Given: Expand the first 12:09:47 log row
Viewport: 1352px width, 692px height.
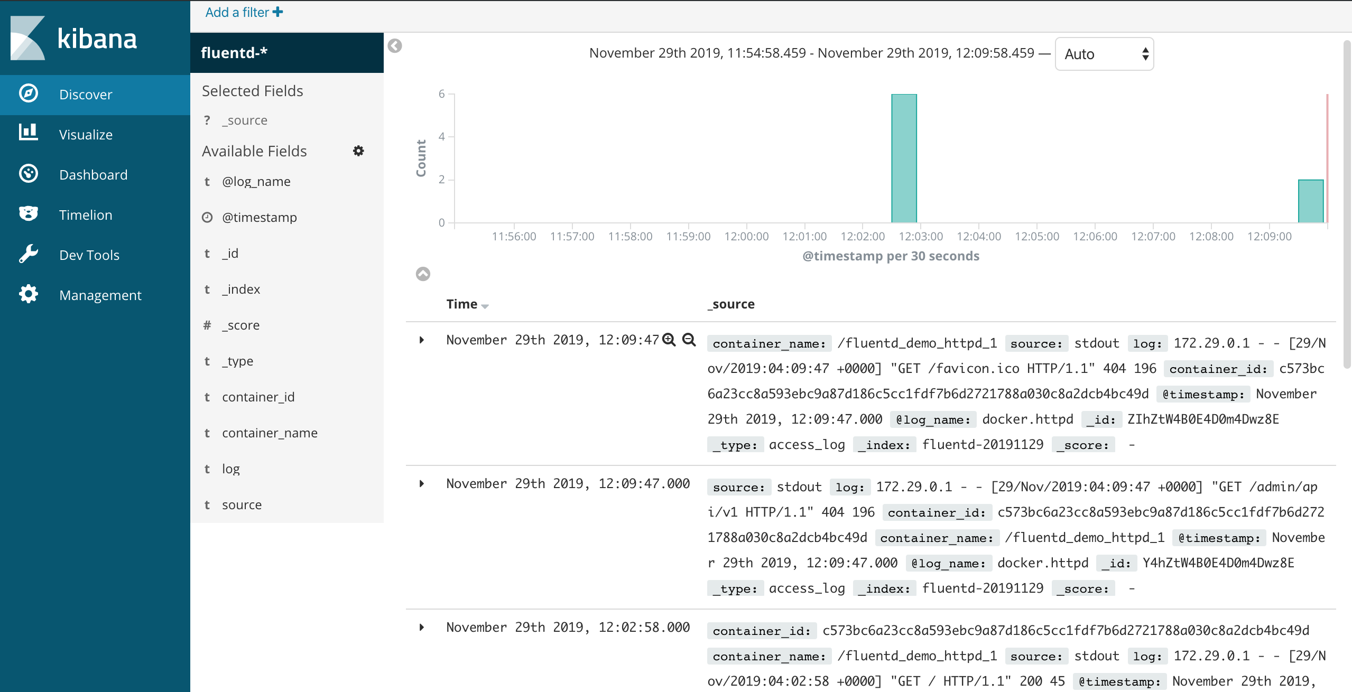Looking at the screenshot, I should click(x=421, y=340).
